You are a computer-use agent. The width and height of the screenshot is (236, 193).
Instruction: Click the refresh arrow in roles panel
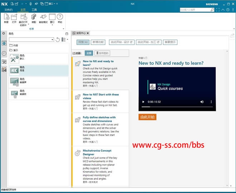pyautogui.click(x=58, y=40)
